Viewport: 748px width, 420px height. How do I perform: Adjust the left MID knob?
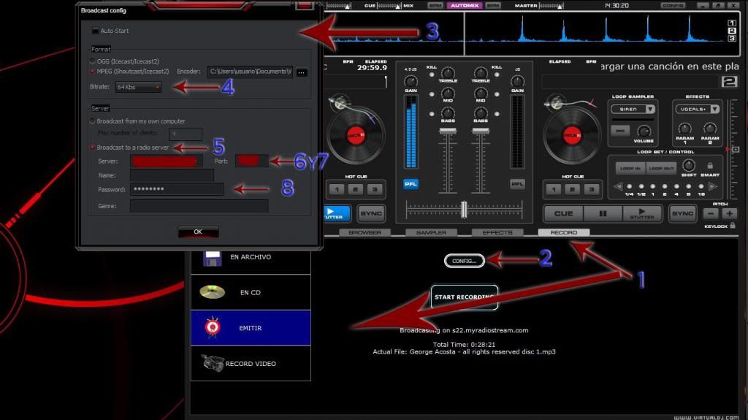coord(448,93)
